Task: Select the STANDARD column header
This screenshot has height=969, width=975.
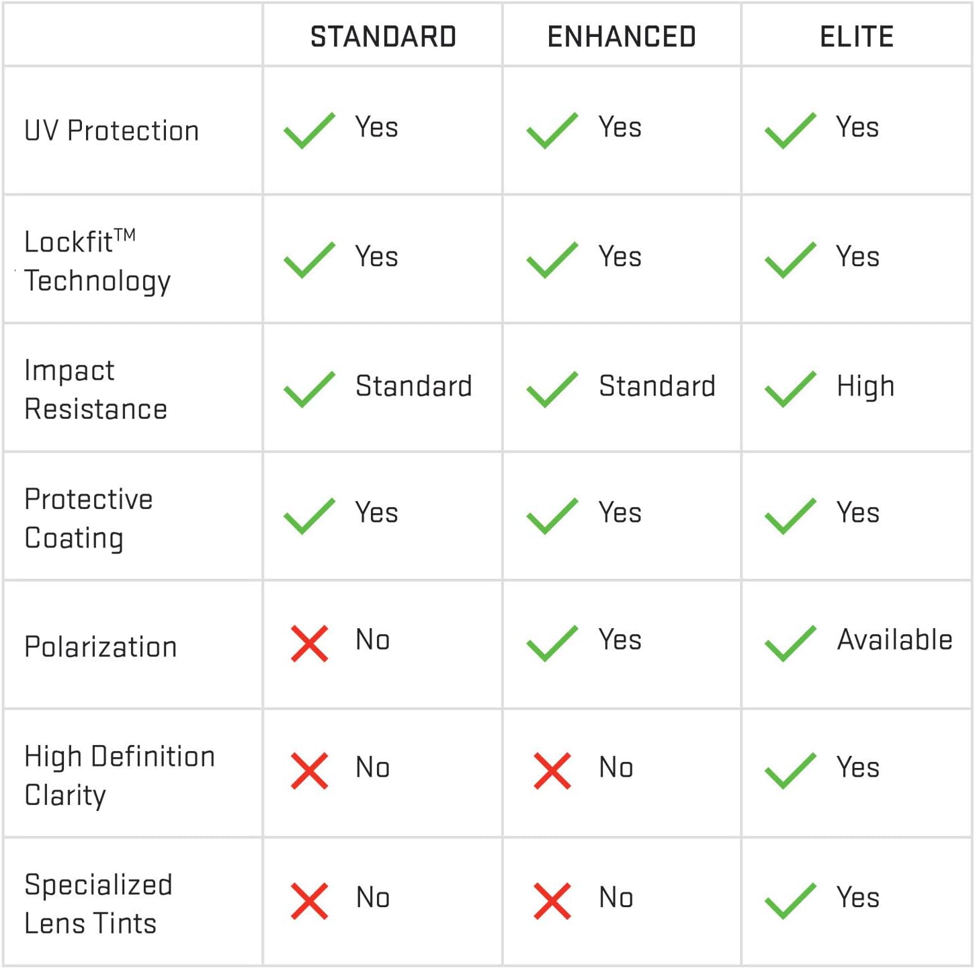Action: click(383, 36)
